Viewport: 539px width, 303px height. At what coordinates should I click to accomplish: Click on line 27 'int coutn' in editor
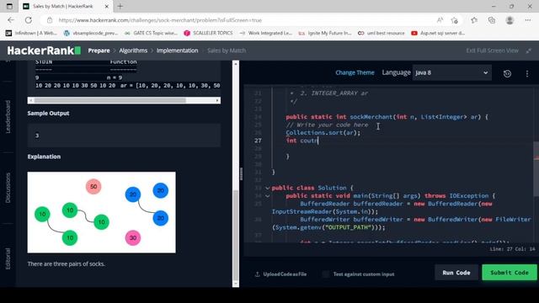[x=302, y=141]
